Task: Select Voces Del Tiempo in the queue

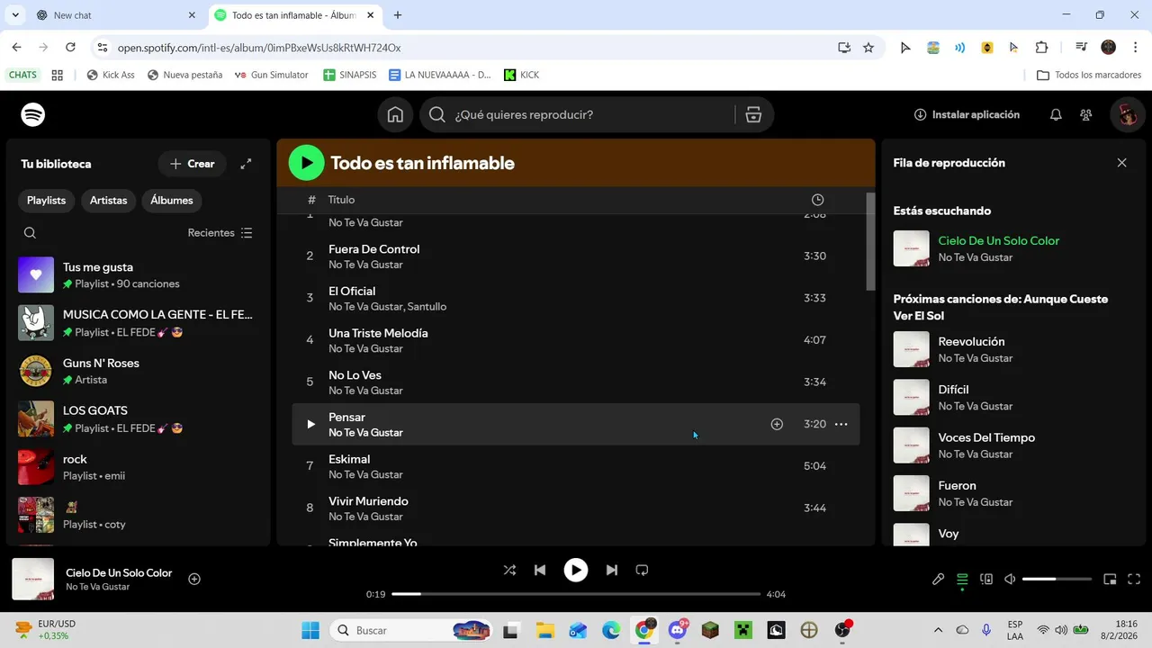Action: 1013,445
